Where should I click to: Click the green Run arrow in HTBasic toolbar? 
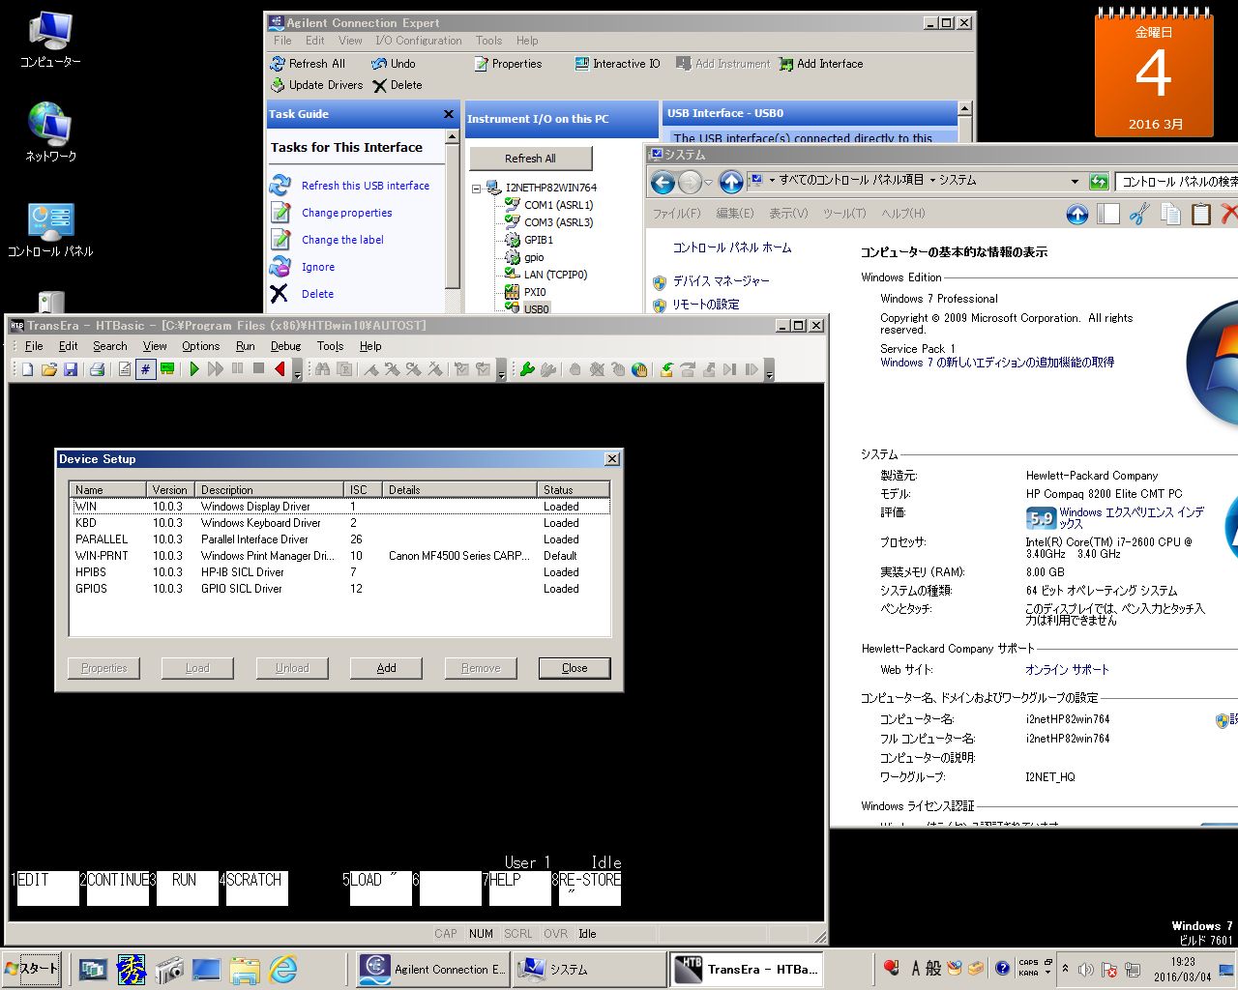point(194,369)
